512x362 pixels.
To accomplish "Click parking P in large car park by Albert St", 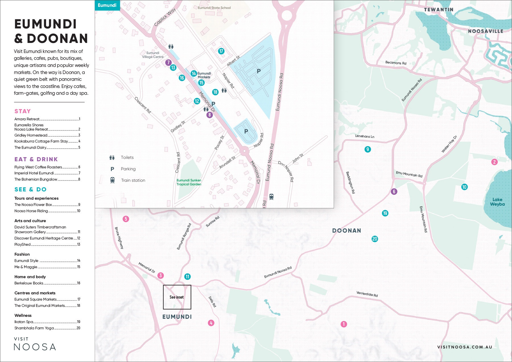I will click(x=259, y=71).
